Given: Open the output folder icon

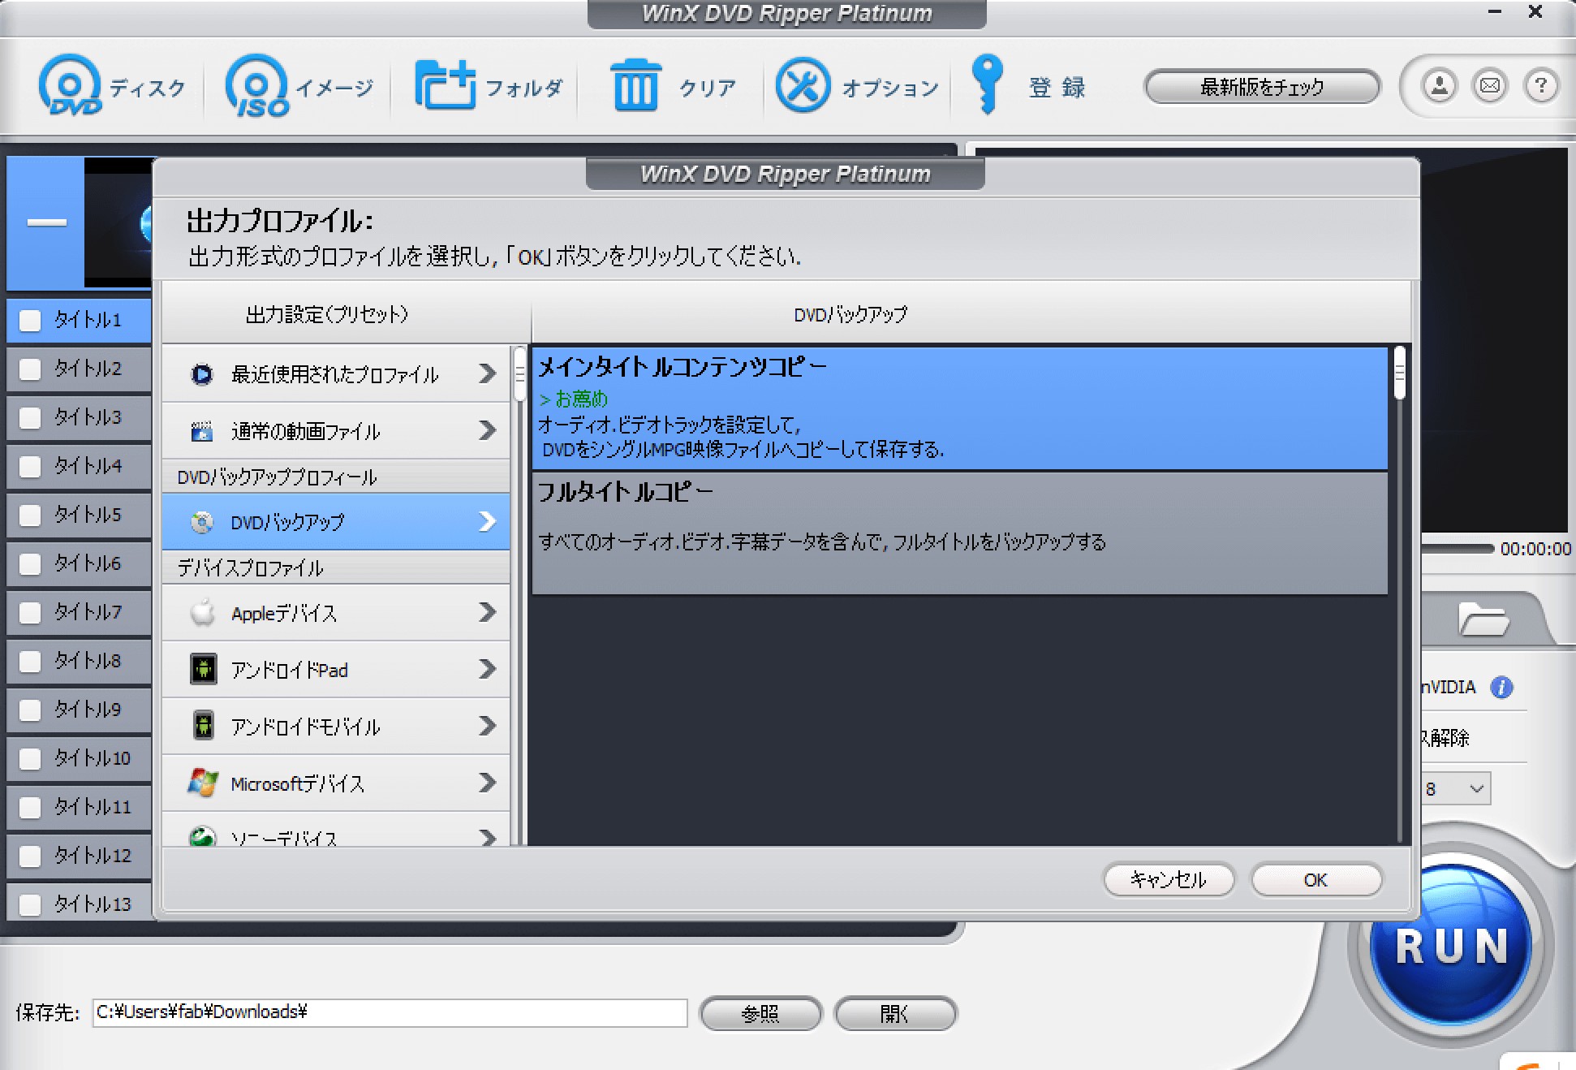Looking at the screenshot, I should [1483, 620].
